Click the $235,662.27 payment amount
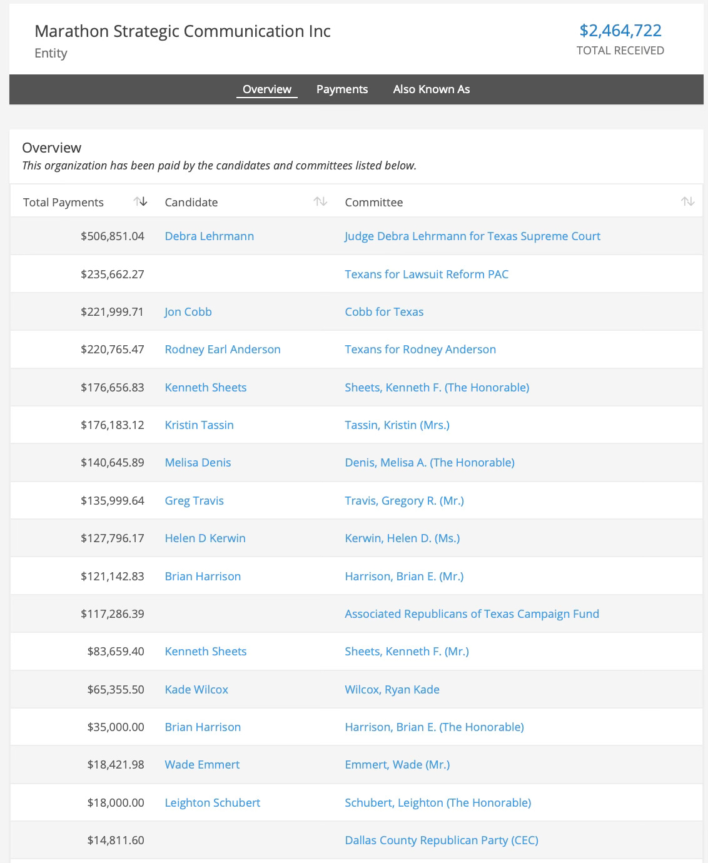 113,274
